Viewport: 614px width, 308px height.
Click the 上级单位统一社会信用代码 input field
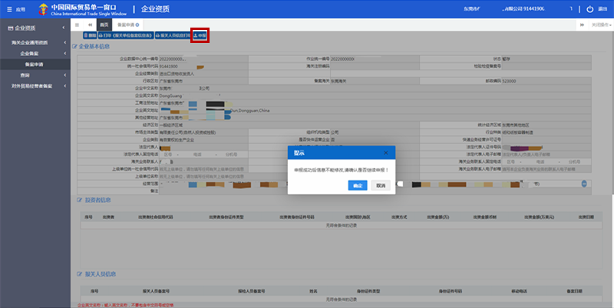tap(203, 169)
